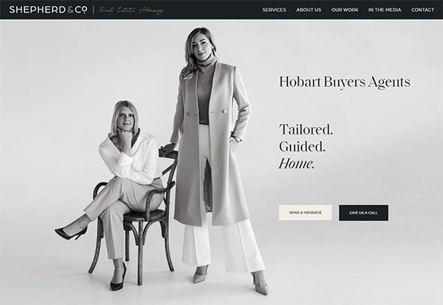Viewport: 443px width, 305px height.
Task: Click the Give Us a Call button
Action: [x=363, y=213]
